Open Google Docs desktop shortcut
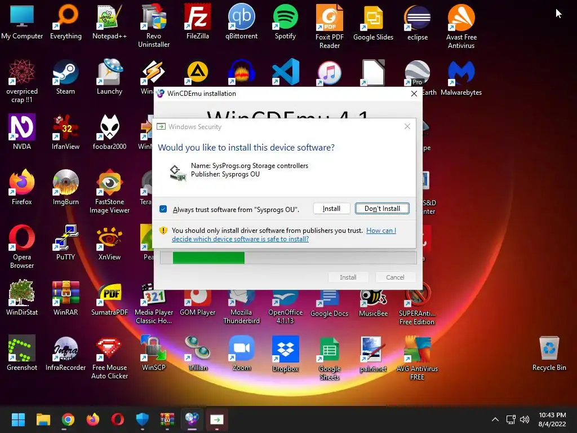The image size is (577, 433). pos(329,304)
